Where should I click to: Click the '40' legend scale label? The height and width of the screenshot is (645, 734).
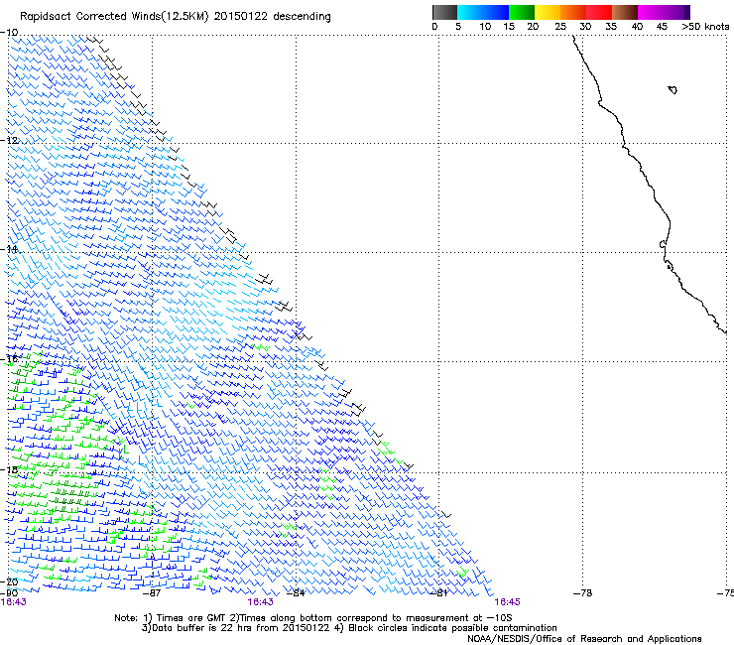point(637,26)
